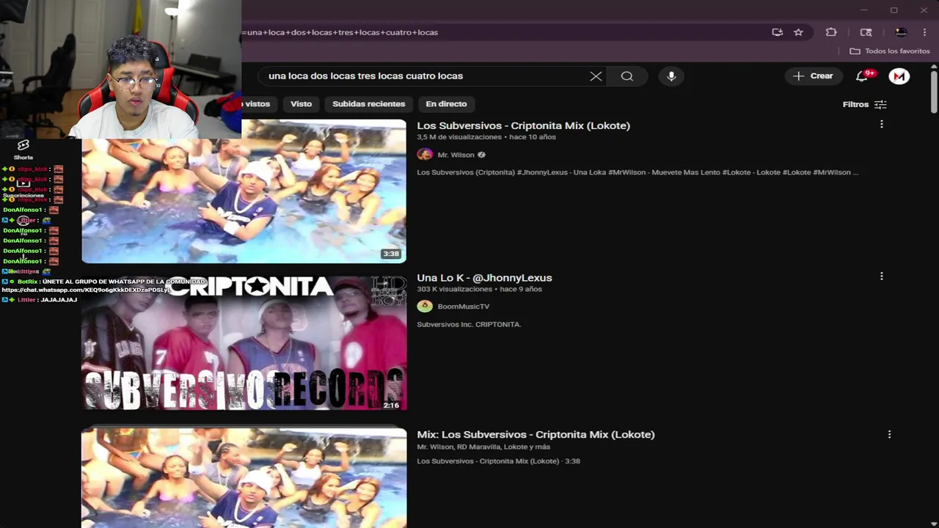The width and height of the screenshot is (939, 528).
Task: Click the page vertical scrollbar
Action: (934, 91)
